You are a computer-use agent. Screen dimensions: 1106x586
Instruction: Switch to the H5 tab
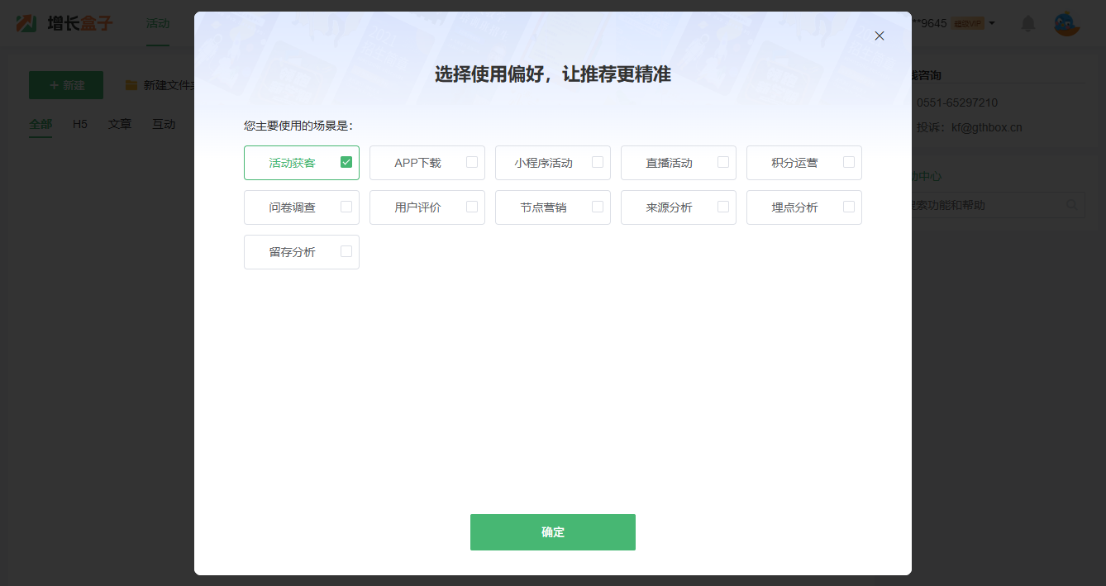click(79, 124)
